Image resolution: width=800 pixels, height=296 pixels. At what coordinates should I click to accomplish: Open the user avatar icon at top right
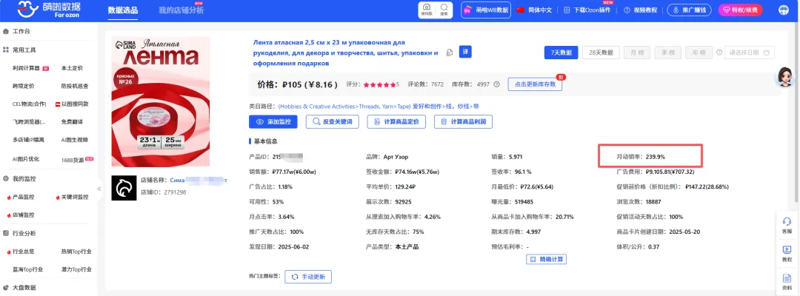pos(784,10)
